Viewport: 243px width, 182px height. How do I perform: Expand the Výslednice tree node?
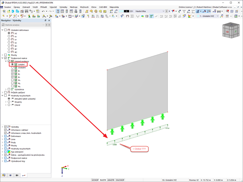tap(6, 89)
